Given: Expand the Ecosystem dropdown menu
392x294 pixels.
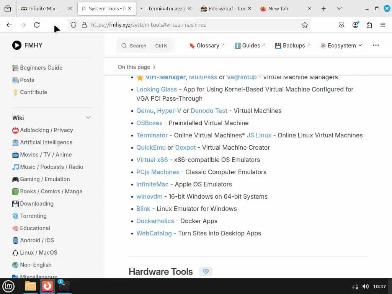Looking at the screenshot, I should tap(341, 46).
